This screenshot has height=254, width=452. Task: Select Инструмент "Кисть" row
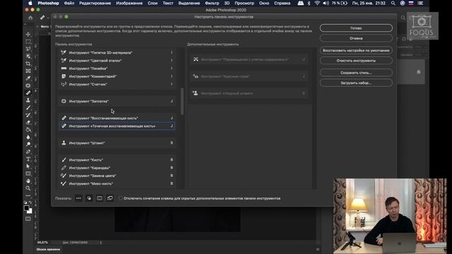117,160
